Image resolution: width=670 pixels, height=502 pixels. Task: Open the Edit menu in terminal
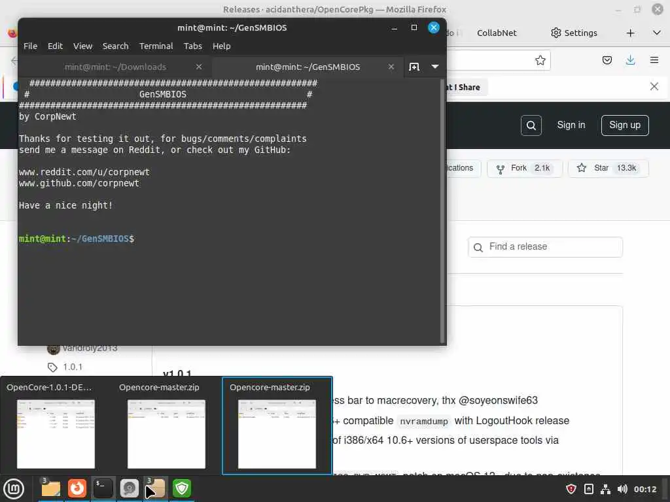click(x=55, y=46)
